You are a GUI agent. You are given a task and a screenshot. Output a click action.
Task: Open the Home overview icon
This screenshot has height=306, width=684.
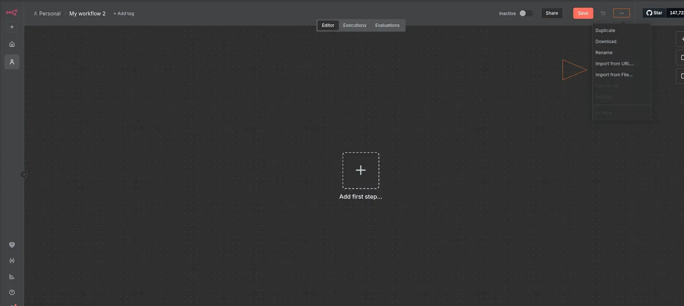[x=12, y=44]
